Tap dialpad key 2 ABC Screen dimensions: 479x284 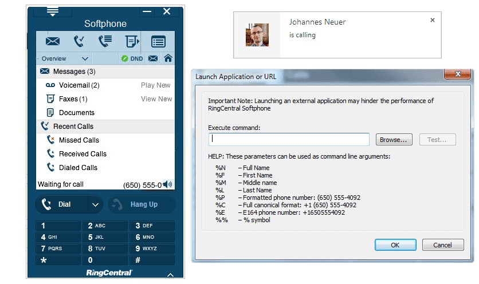coord(105,226)
